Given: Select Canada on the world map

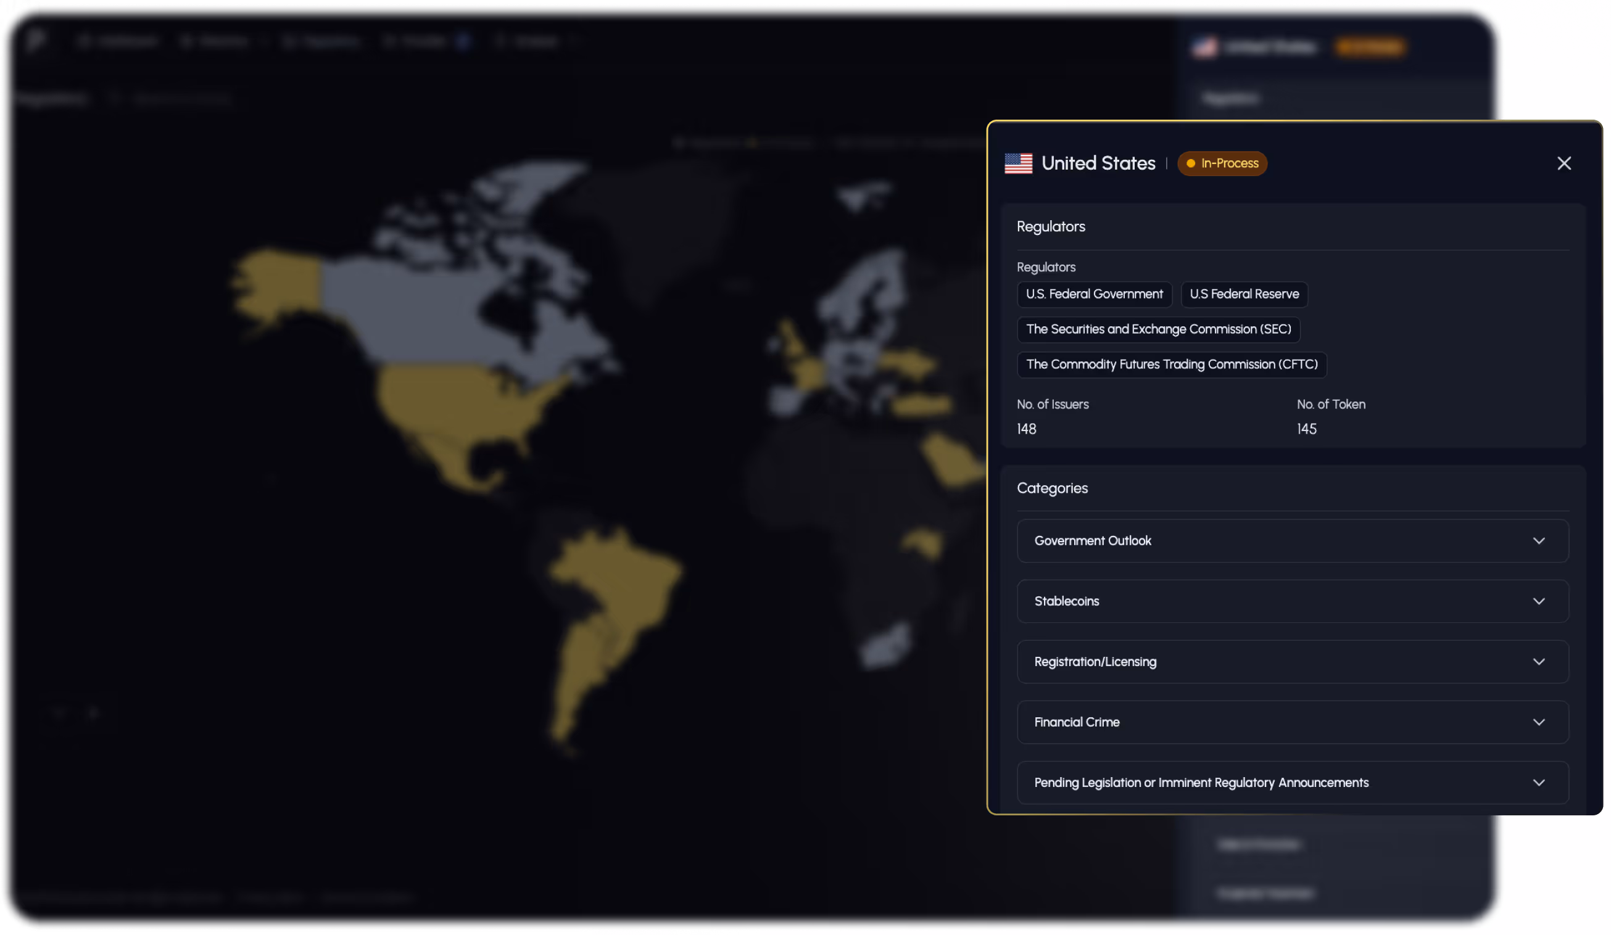Looking at the screenshot, I should 422,313.
